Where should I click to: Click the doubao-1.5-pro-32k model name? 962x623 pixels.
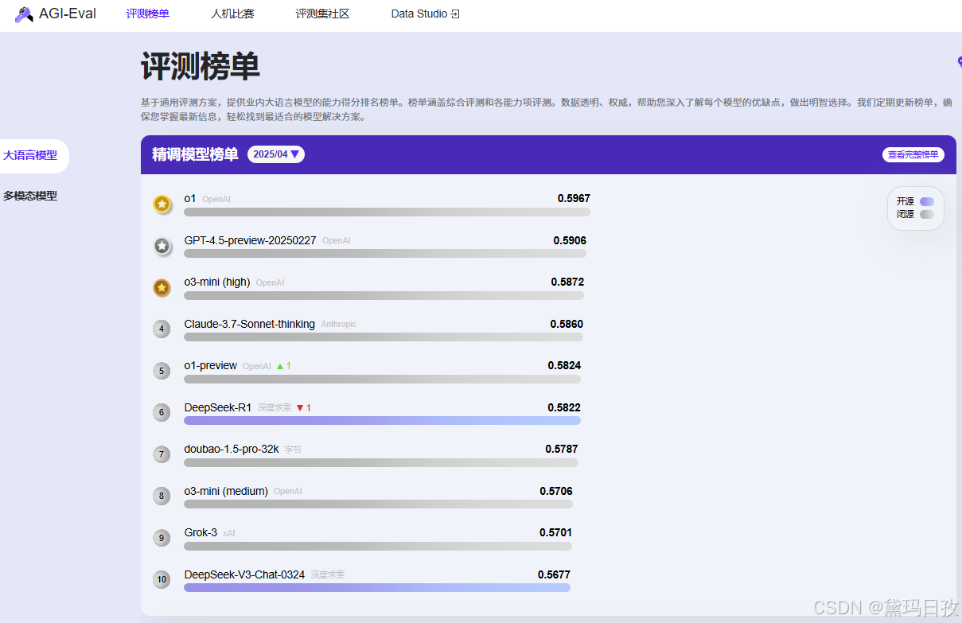pyautogui.click(x=232, y=449)
